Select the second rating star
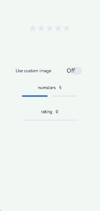The image size is (100, 211). [41, 28]
